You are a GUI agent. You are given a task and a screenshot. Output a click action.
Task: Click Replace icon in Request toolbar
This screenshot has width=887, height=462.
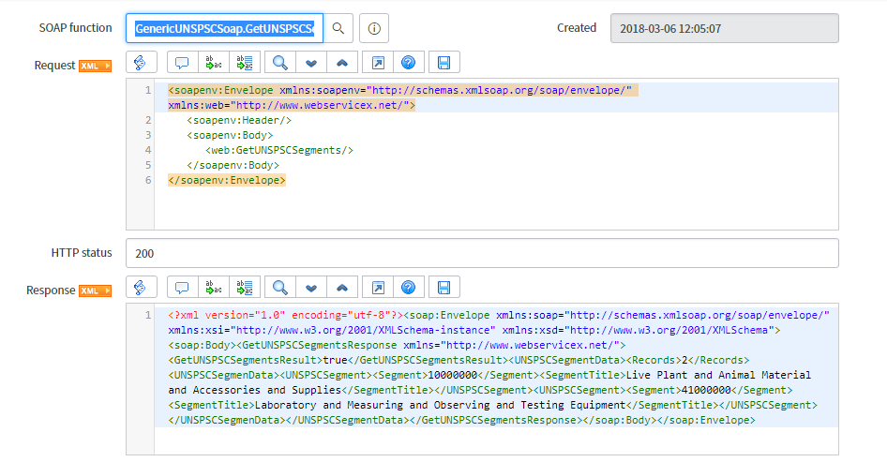coord(214,63)
